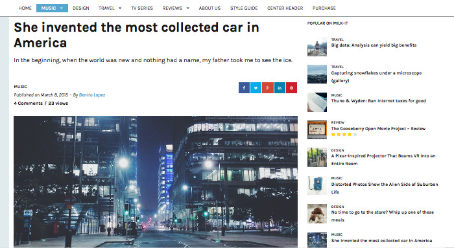This screenshot has width=454, height=248.
Task: Open author Benito Lopez's profile link
Action: coord(92,95)
